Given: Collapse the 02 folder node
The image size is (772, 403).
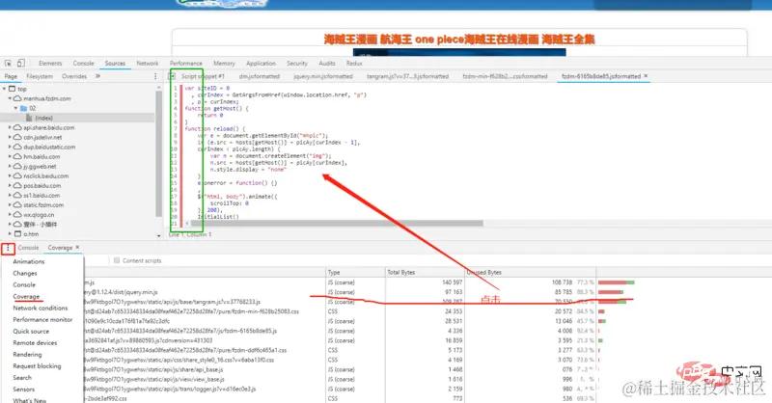Looking at the screenshot, I should (x=15, y=108).
